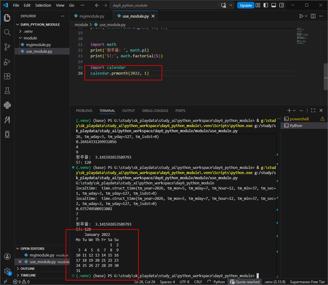Screen dimensions: 328x285
Task: Open the run options dropdown arrow
Action: pos(306,16)
